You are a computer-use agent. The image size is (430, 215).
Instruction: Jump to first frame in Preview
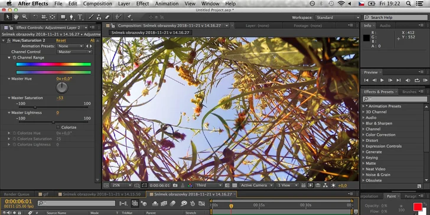[366, 80]
